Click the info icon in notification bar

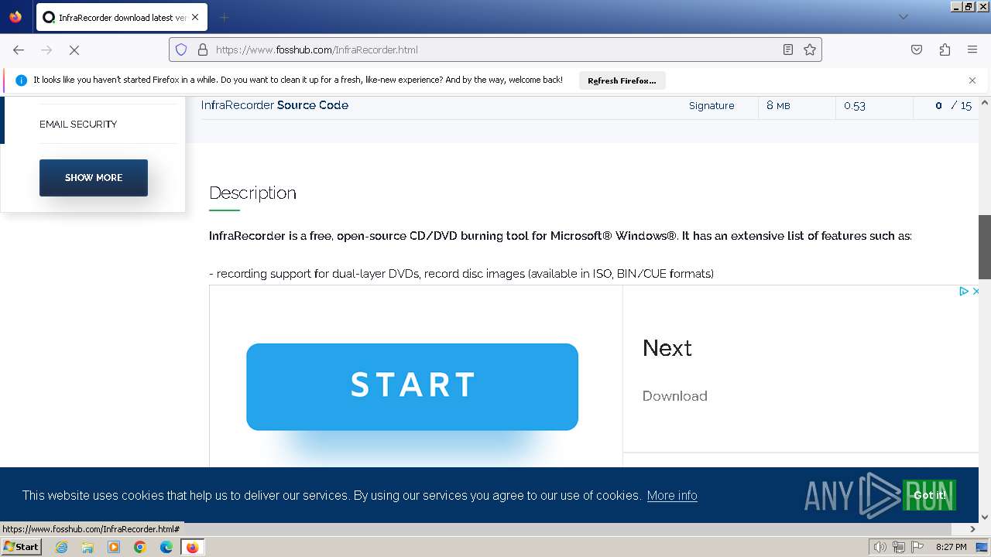[22, 80]
